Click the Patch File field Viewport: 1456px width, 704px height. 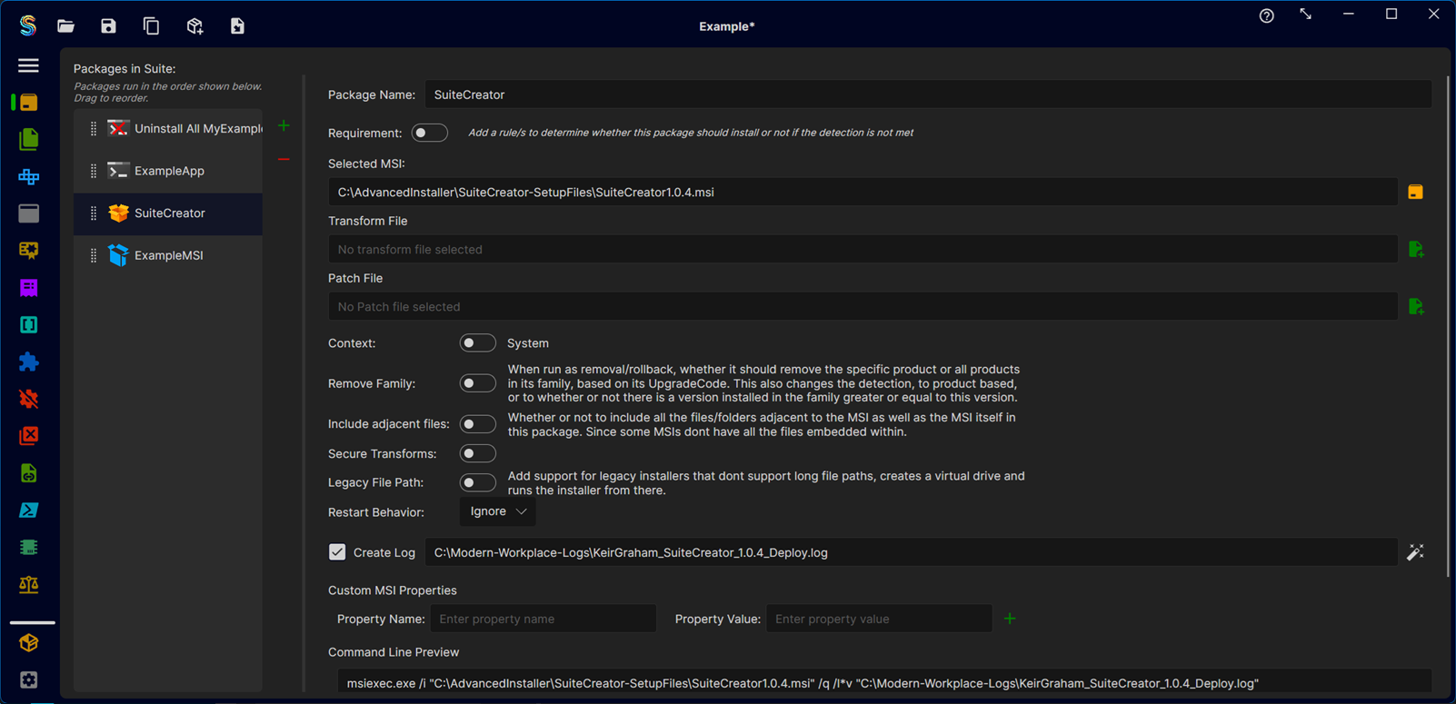point(863,306)
